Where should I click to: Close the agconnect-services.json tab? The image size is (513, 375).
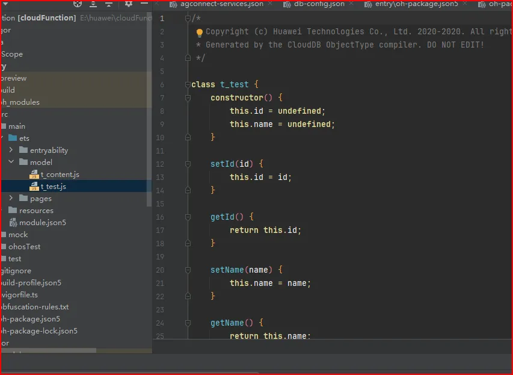(270, 4)
